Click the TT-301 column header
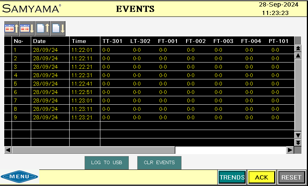The height and width of the screenshot is (186, 308). [112, 41]
